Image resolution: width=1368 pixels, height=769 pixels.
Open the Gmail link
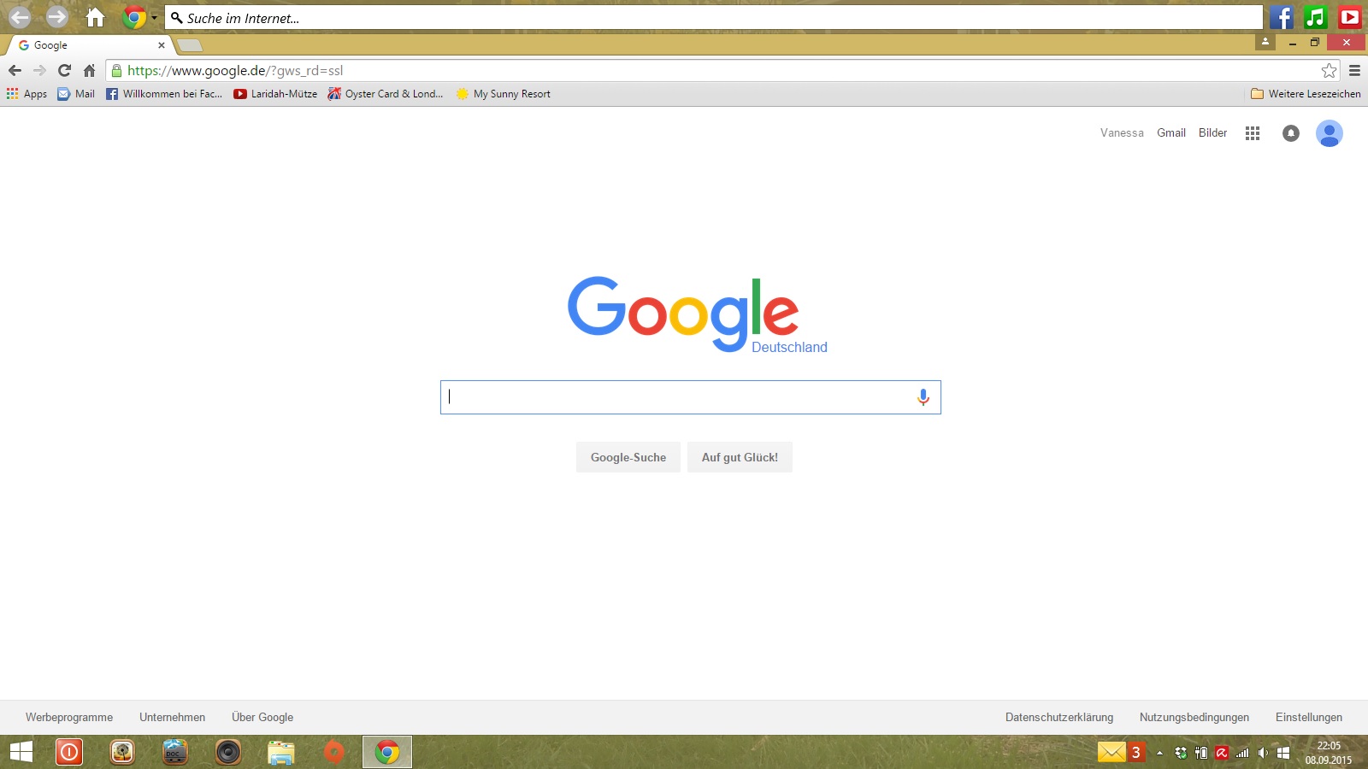pos(1170,133)
